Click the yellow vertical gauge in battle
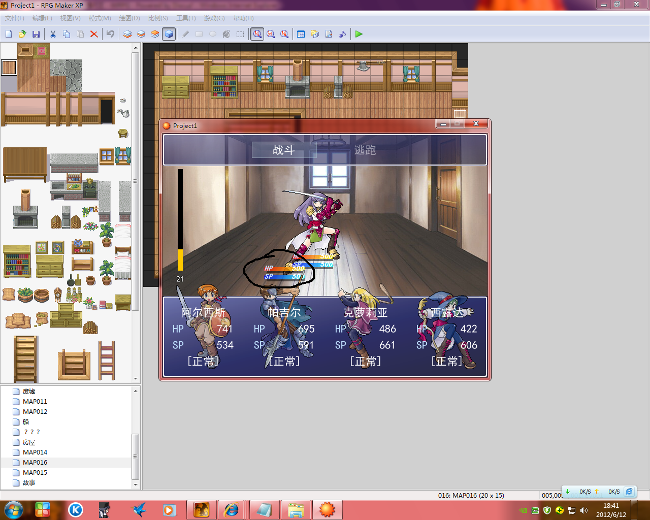Screen dimensions: 650x520 [x=180, y=220]
